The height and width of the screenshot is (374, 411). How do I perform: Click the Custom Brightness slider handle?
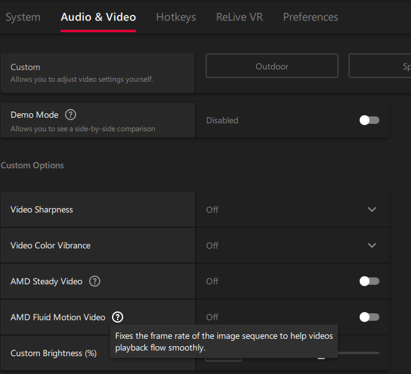click(x=321, y=357)
